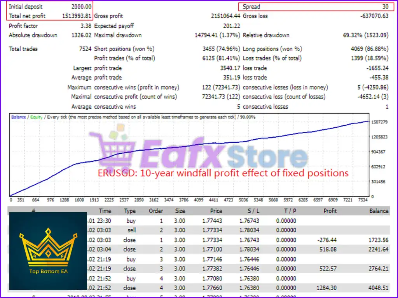The width and height of the screenshot is (398, 298).
Task: Click the "Price" column header
Action: click(216, 211)
